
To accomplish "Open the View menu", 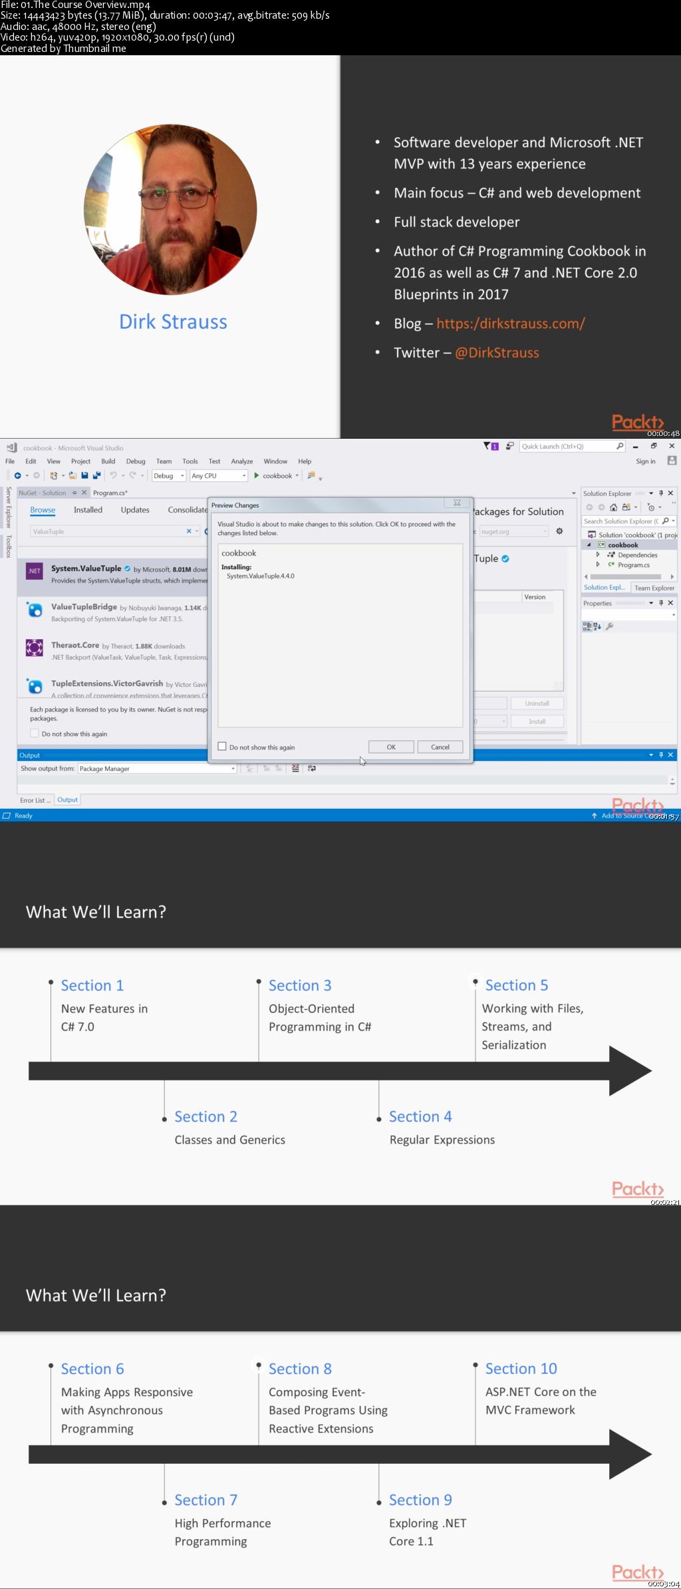I will point(54,461).
